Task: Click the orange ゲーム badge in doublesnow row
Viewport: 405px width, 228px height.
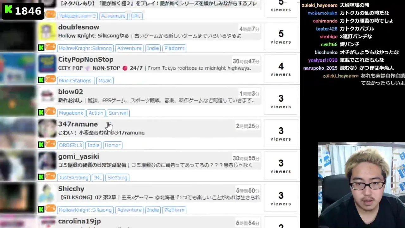Action: point(50,47)
